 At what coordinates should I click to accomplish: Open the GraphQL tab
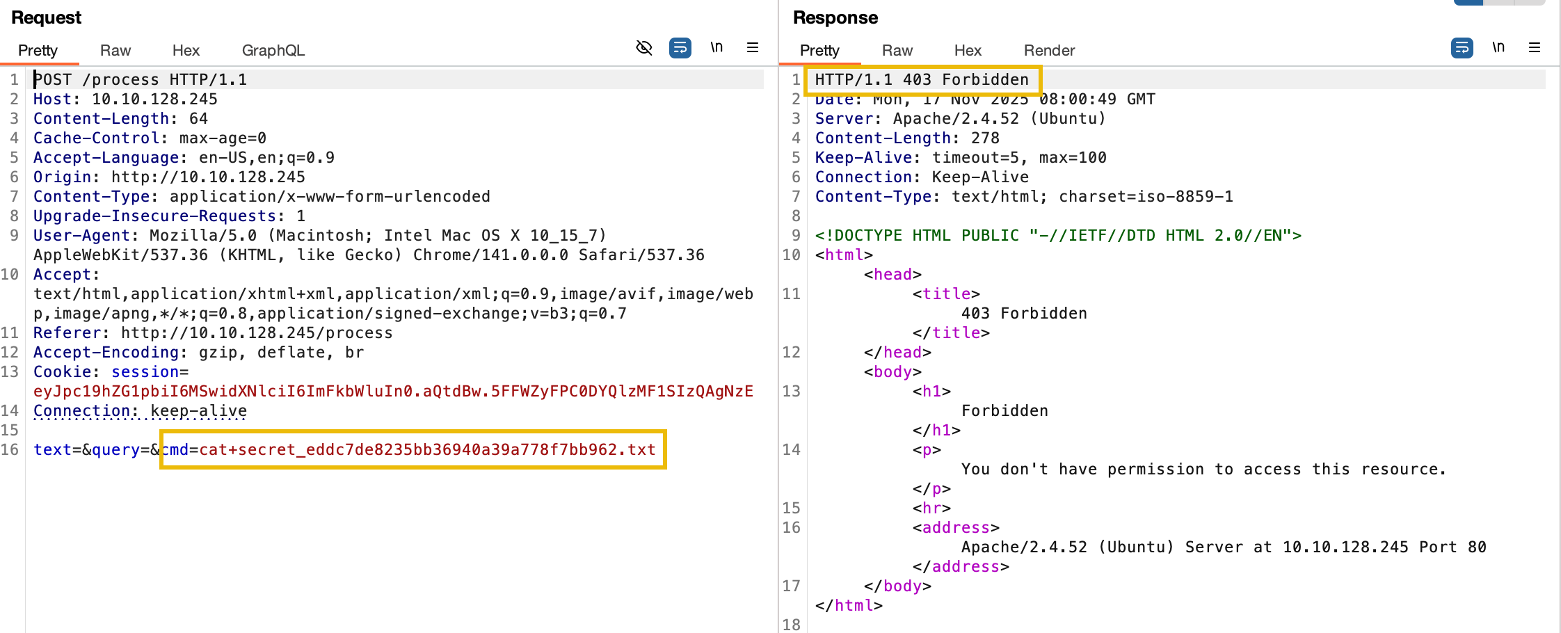point(273,50)
